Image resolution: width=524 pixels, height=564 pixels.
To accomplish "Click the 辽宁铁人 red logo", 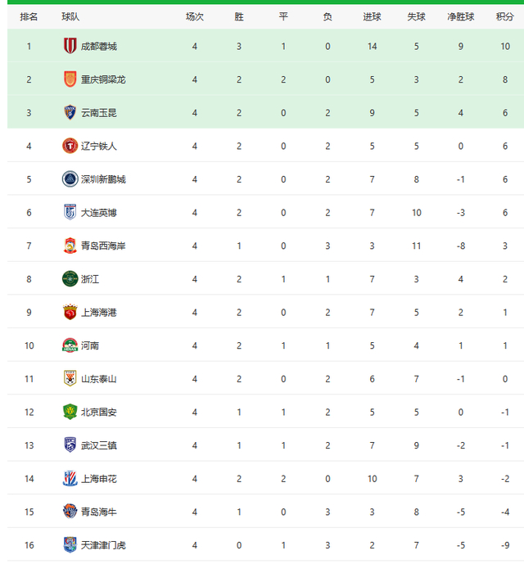I will coord(70,146).
